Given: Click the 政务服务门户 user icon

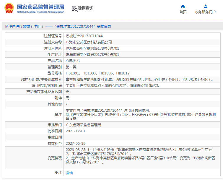Looking at the screenshot, I should (x=206, y=6).
